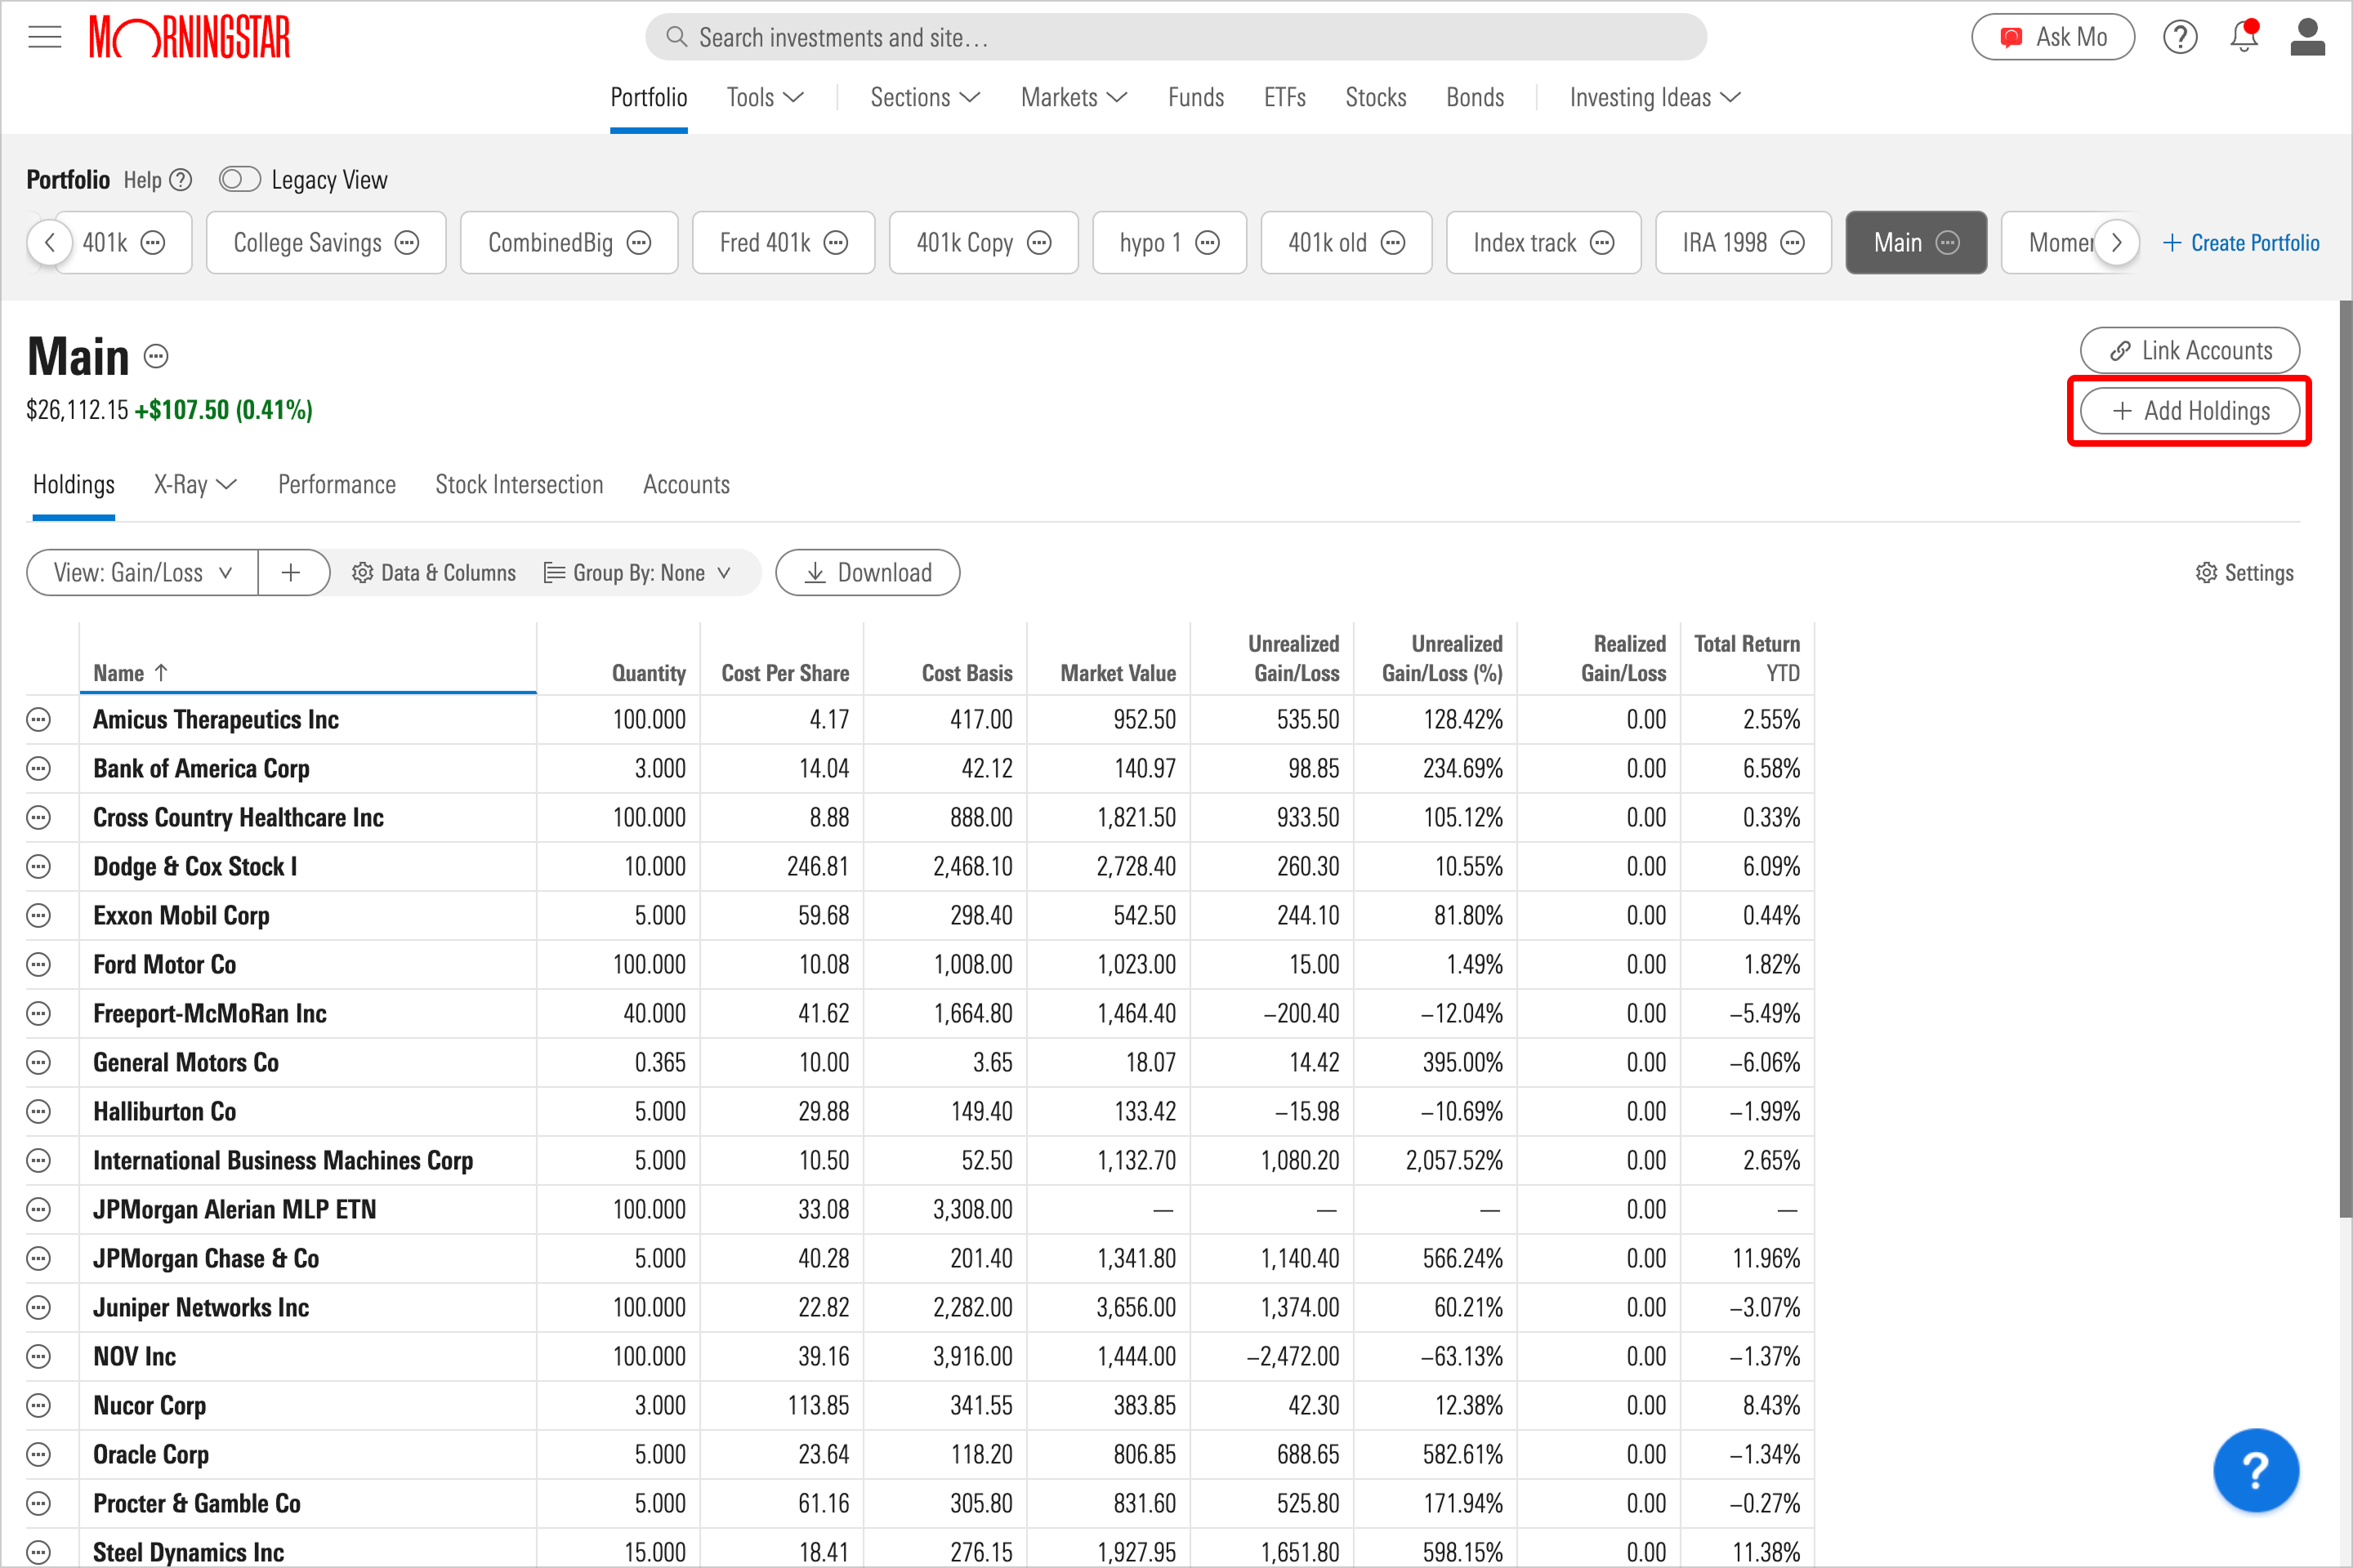
Task: Open options for Amicus Therapeutics row
Action: tap(38, 720)
